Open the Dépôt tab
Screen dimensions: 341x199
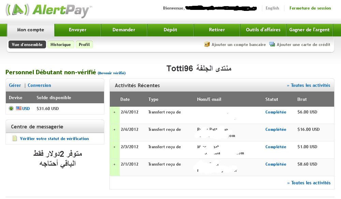pos(170,30)
